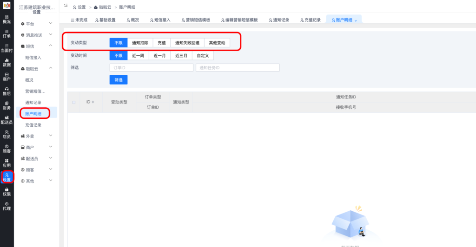Open 代理 in the dark navigation bar
Viewport: 476px width, 247px height.
pos(7,206)
